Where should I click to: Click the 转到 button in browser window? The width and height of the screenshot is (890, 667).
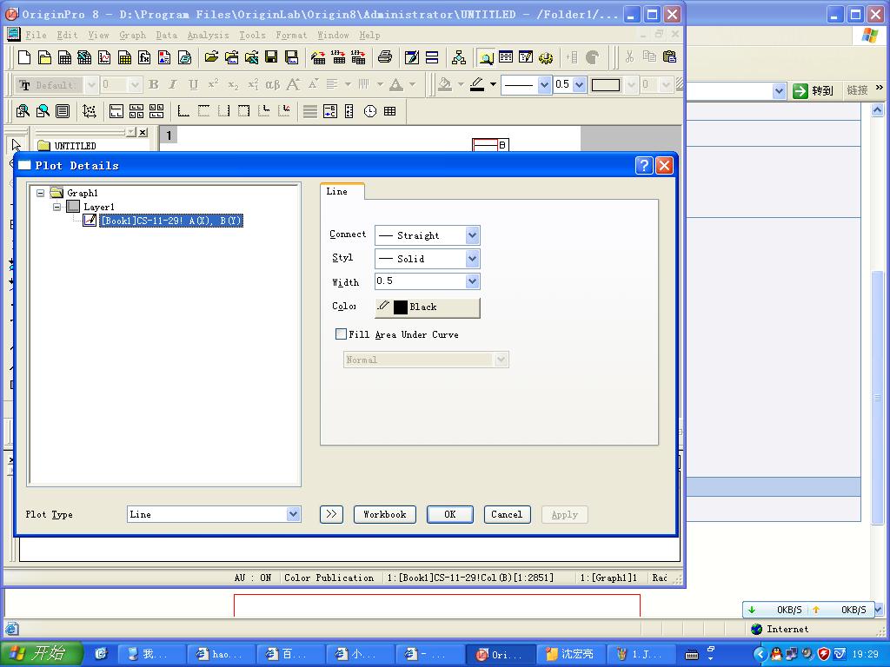(x=813, y=90)
